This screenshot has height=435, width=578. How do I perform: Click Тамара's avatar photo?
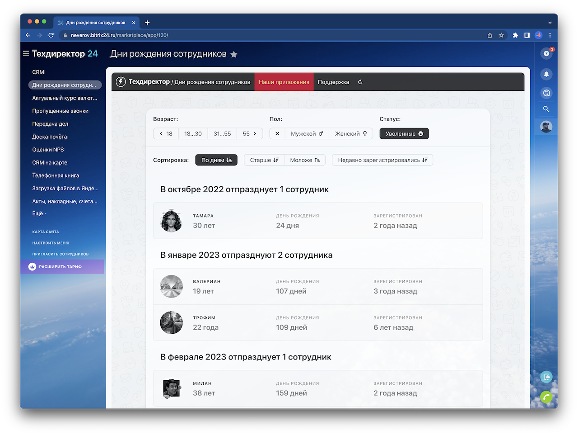pos(171,221)
